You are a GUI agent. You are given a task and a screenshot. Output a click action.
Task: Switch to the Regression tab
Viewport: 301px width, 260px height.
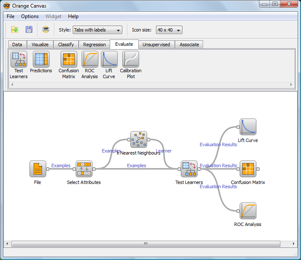[94, 45]
